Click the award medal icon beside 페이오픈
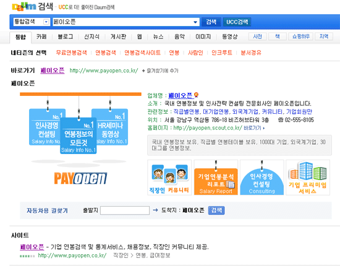Image resolution: width=340 pixels, height=266 pixels. pyautogui.click(x=196, y=95)
